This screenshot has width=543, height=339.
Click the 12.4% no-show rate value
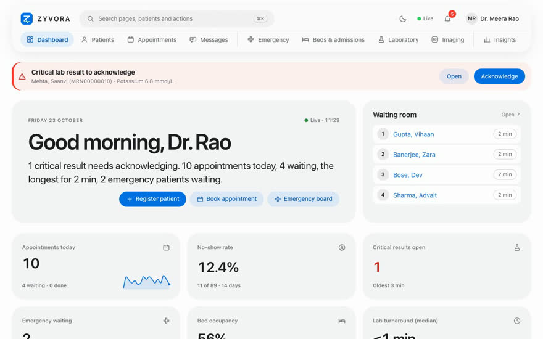218,267
